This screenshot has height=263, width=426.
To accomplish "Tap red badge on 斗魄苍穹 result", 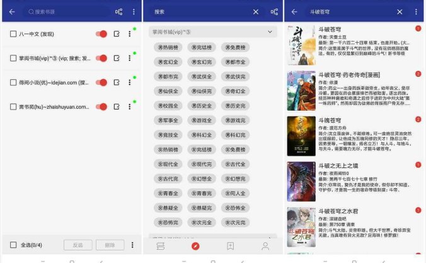I will pos(418,119).
